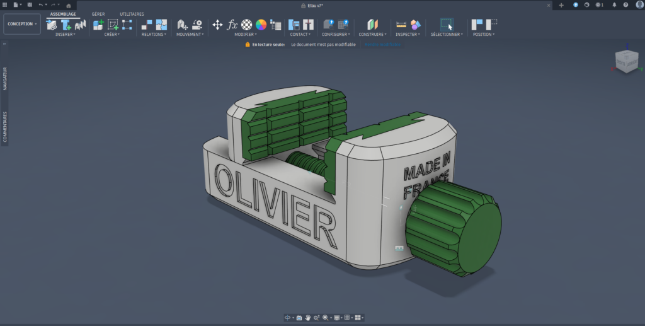Image resolution: width=645 pixels, height=326 pixels.
Task: Click the Save disk icon
Action: (x=29, y=5)
